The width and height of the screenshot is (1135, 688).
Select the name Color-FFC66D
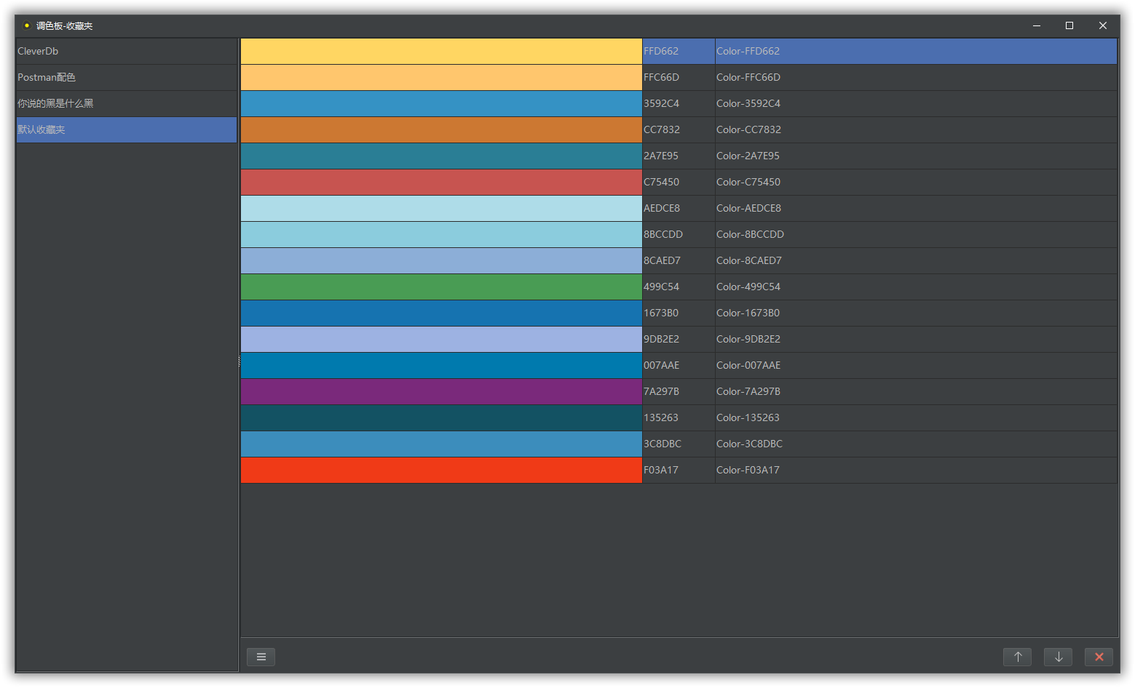(916, 77)
